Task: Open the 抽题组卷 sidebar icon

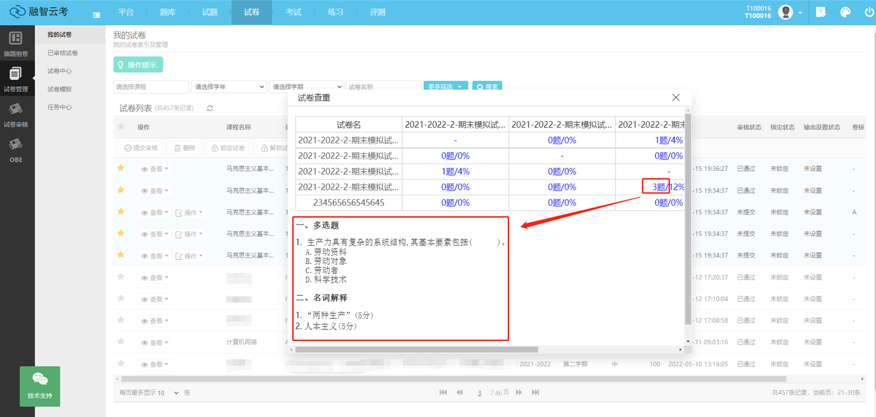Action: point(16,44)
